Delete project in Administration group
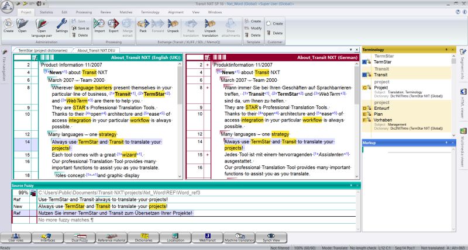The height and width of the screenshot is (250, 468). pos(80,35)
